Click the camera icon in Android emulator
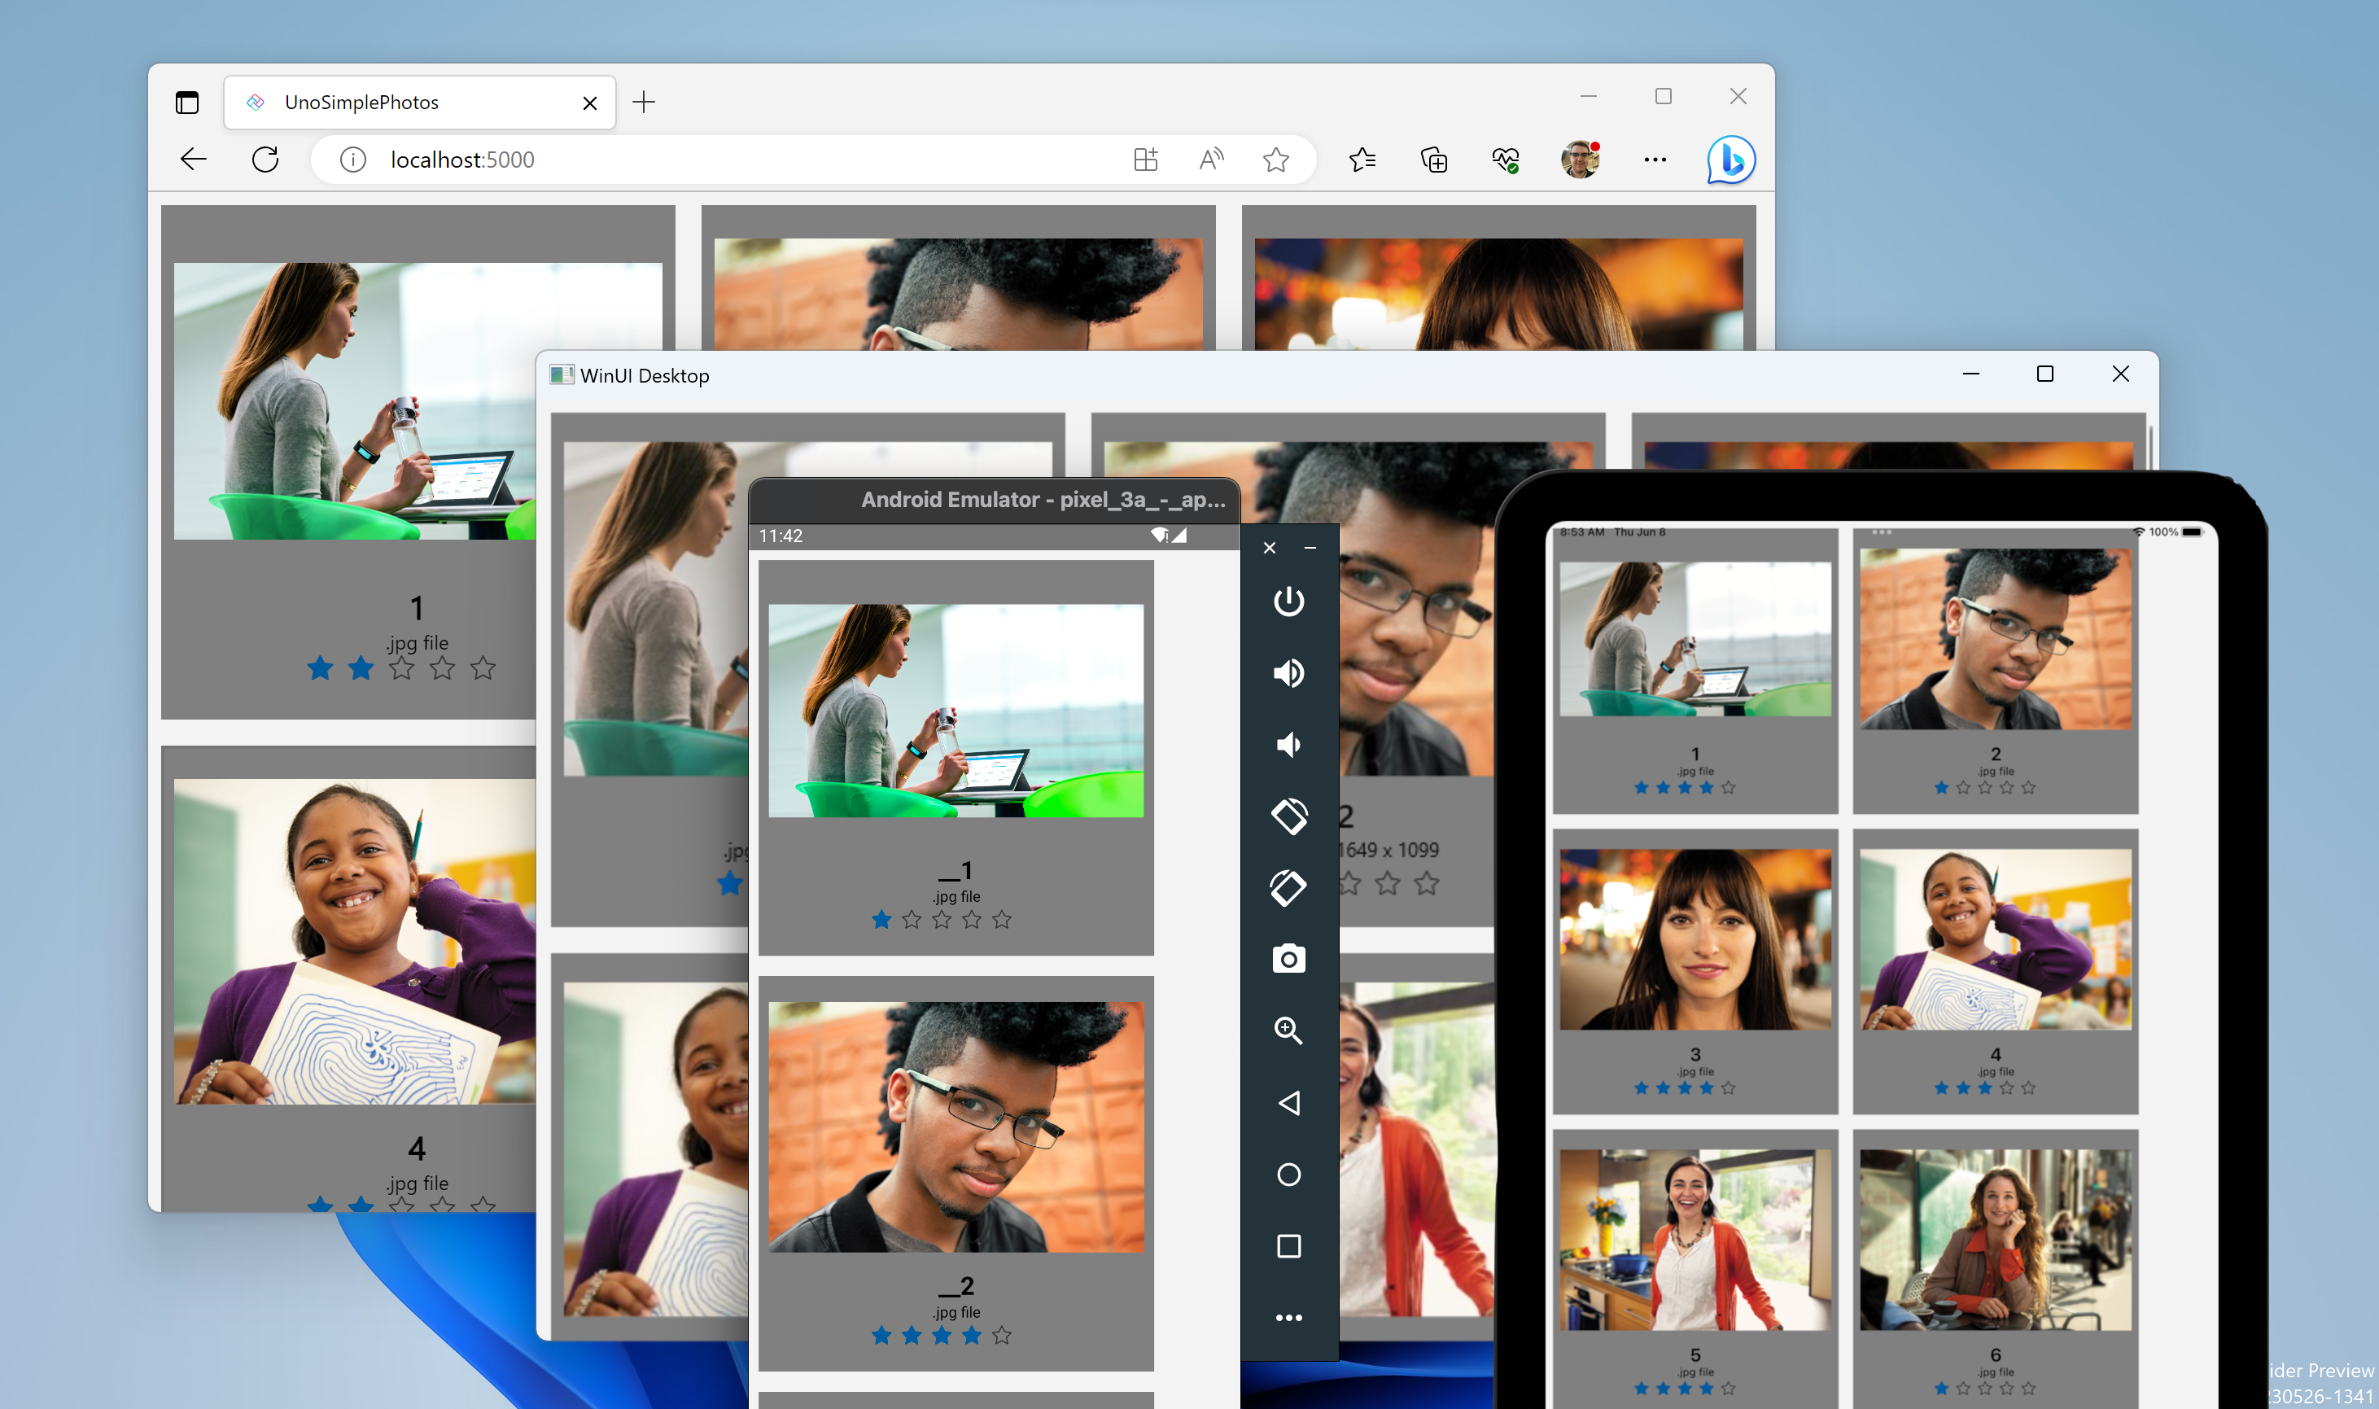The width and height of the screenshot is (2379, 1409). (1289, 956)
